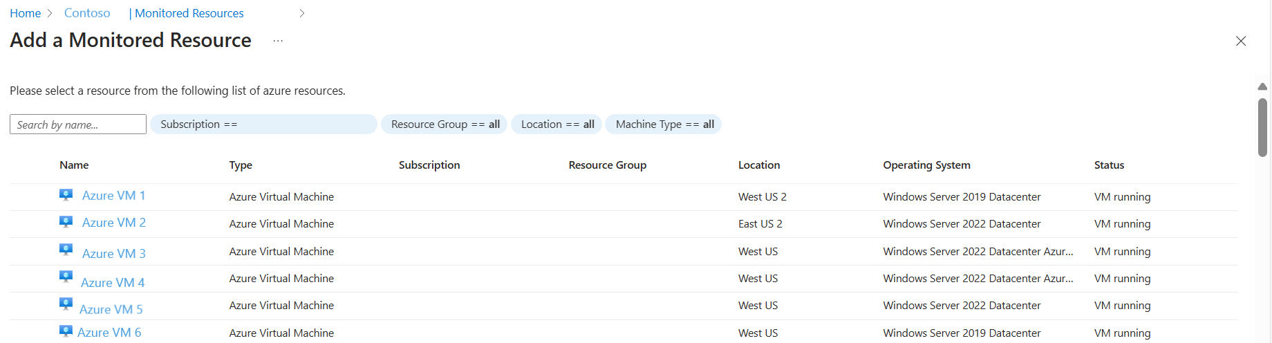Open the Resource Group filter

[x=445, y=124]
